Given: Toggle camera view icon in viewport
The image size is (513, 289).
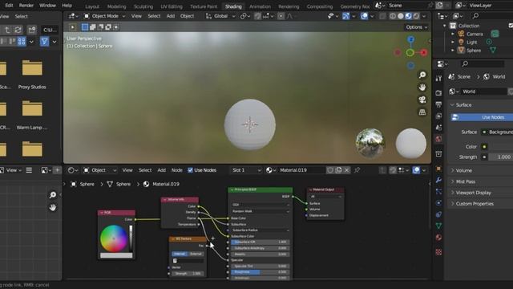Looking at the screenshot, I should [422, 100].
